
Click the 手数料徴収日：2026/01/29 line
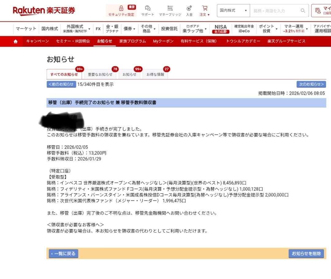click(74, 159)
